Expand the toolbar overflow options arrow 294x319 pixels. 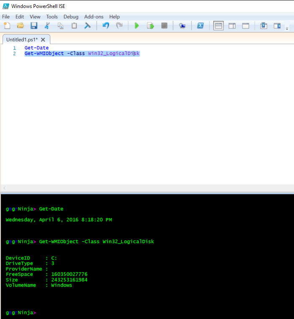287,28
